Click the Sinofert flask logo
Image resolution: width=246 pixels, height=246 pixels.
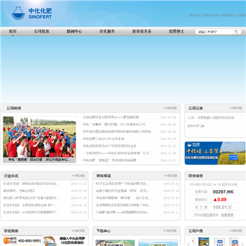click(18, 13)
